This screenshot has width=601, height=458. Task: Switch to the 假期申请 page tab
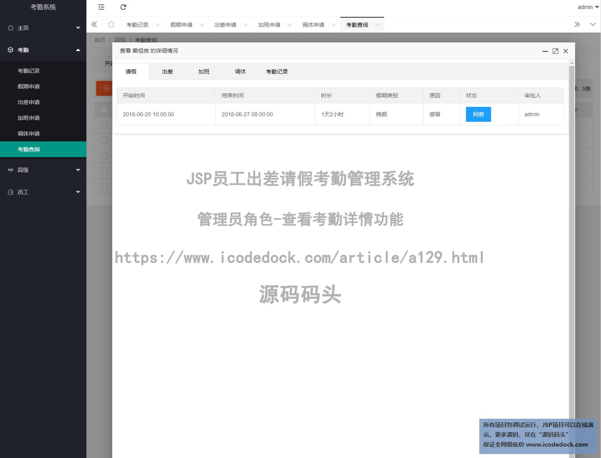pyautogui.click(x=181, y=25)
